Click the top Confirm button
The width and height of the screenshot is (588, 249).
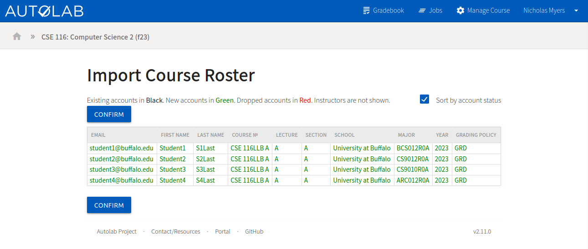pyautogui.click(x=109, y=114)
